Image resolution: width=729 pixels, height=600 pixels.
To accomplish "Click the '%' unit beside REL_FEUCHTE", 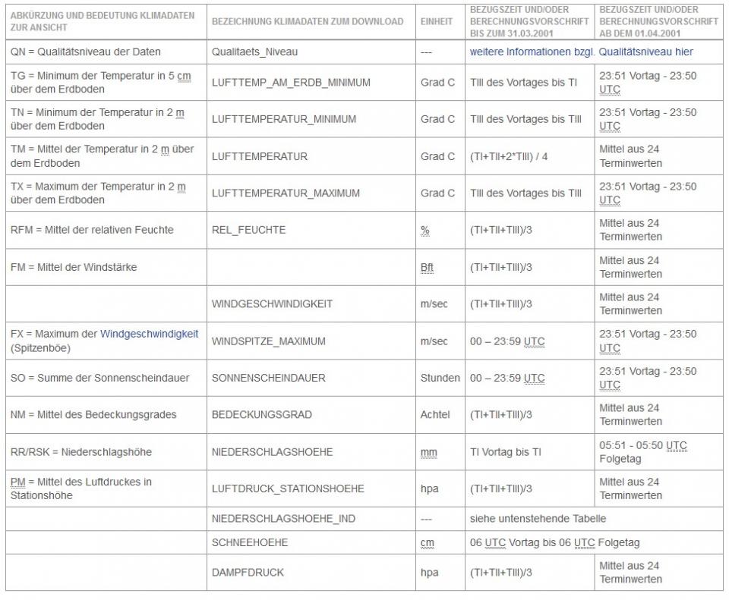I will (424, 230).
